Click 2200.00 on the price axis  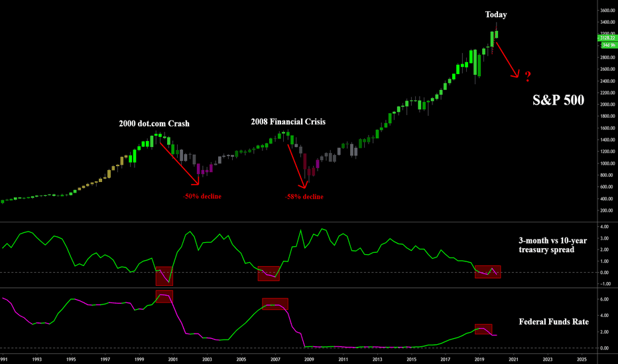607,93
